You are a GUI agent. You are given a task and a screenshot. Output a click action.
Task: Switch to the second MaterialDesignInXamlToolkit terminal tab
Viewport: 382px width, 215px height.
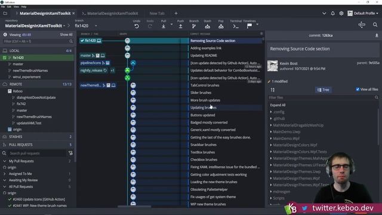[x=110, y=13]
